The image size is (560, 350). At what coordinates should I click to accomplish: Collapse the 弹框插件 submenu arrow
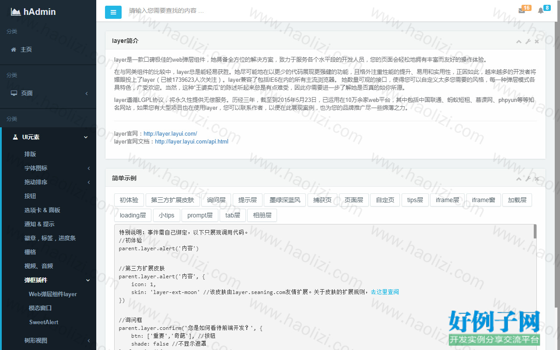click(88, 280)
